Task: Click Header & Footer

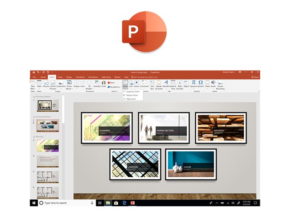Action: pos(159,85)
